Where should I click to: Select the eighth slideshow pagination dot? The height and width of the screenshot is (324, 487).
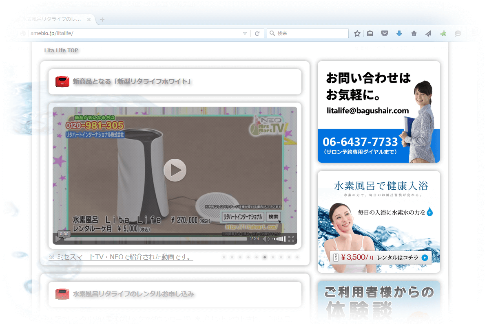(281, 257)
